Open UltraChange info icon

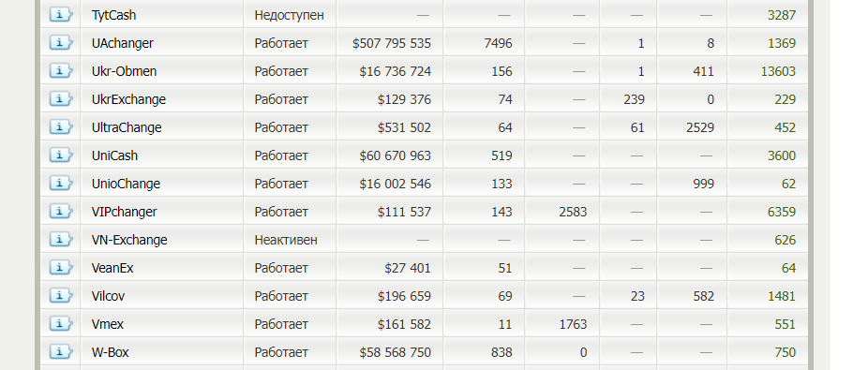pyautogui.click(x=61, y=127)
